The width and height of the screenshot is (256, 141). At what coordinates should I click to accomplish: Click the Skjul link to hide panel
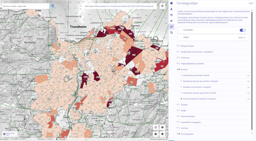click(251, 3)
